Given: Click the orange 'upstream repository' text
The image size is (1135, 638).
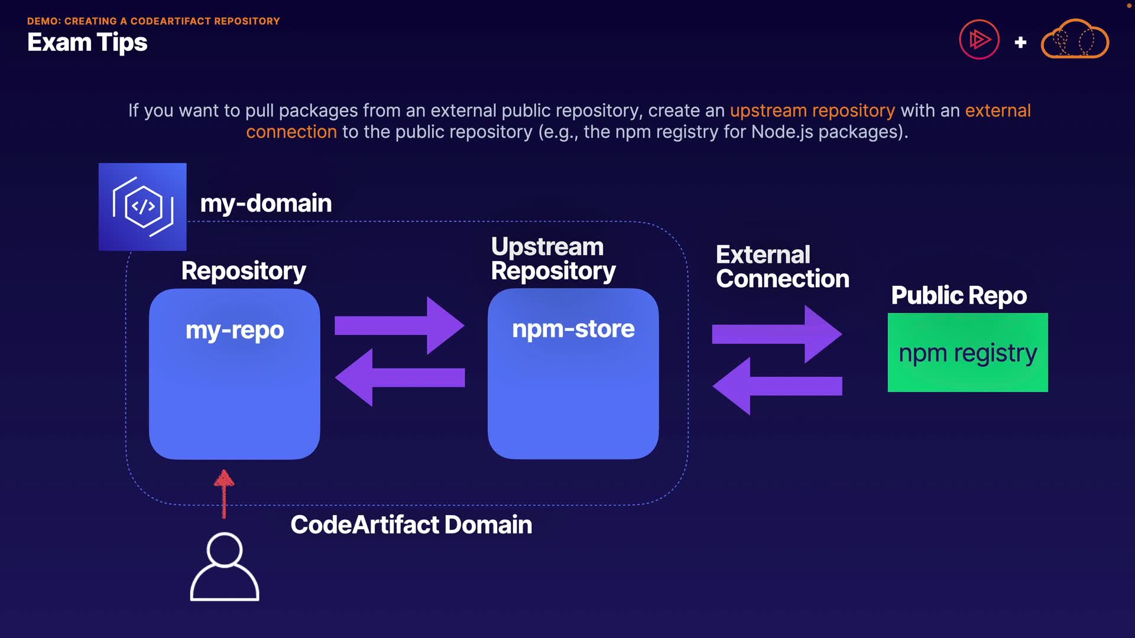Looking at the screenshot, I should pyautogui.click(x=812, y=110).
